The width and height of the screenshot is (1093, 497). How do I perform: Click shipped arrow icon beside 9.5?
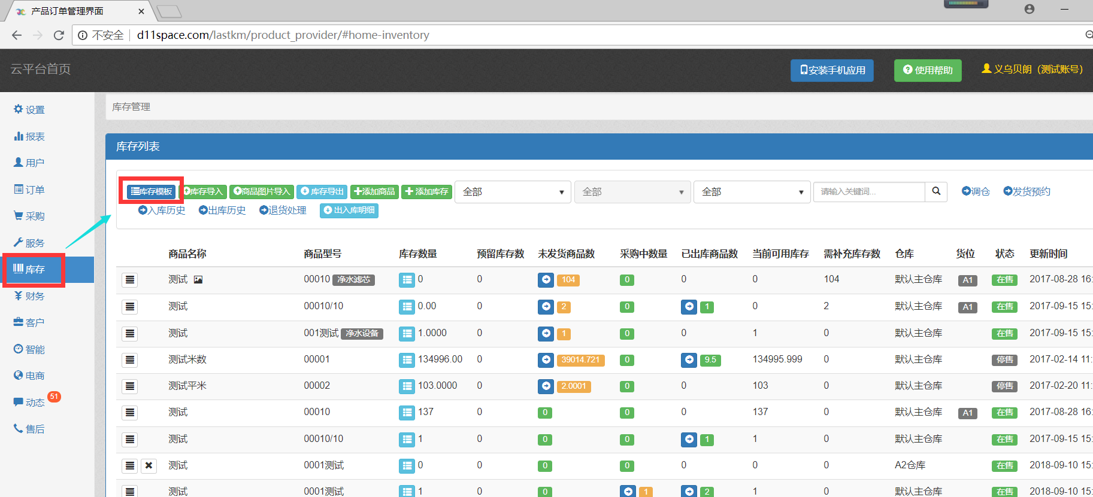tap(689, 359)
